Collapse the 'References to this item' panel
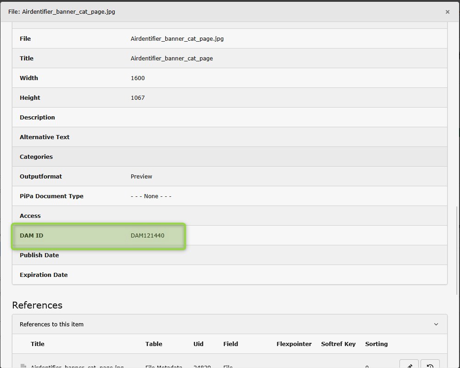Viewport: 460px width, 368px height. click(436, 324)
